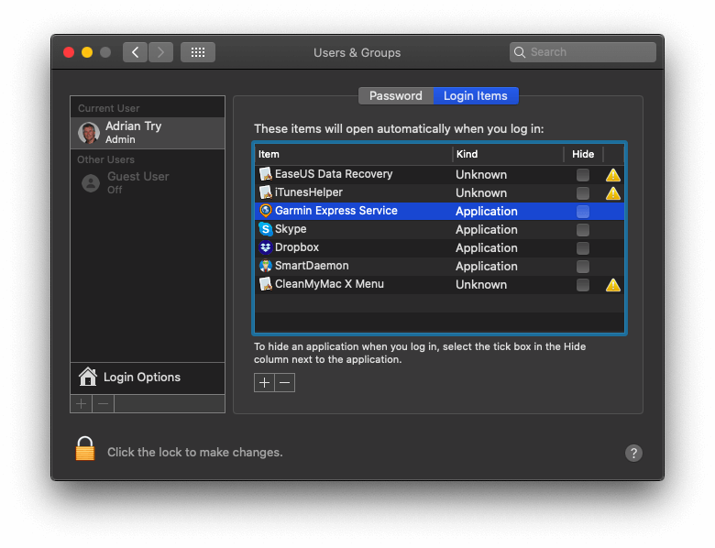Select the iTunesHelper row
This screenshot has width=715, height=548.
[x=440, y=192]
